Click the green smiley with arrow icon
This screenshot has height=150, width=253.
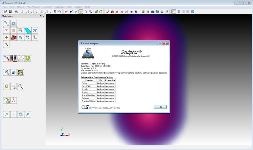[7, 100]
